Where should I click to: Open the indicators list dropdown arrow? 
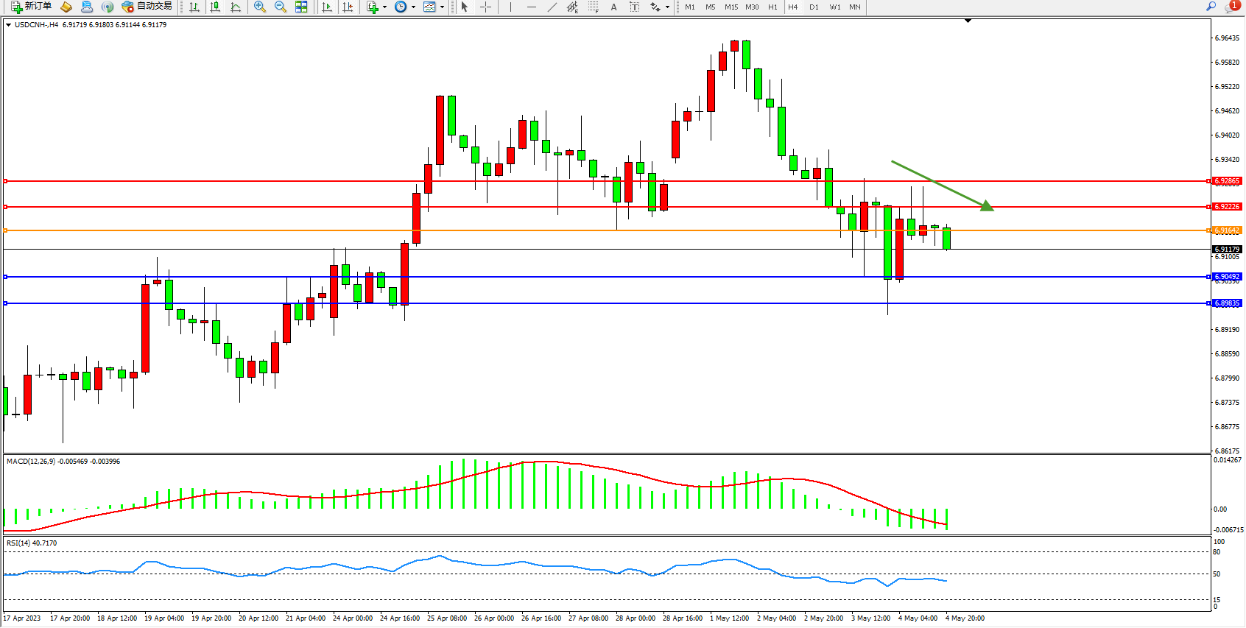coord(384,7)
